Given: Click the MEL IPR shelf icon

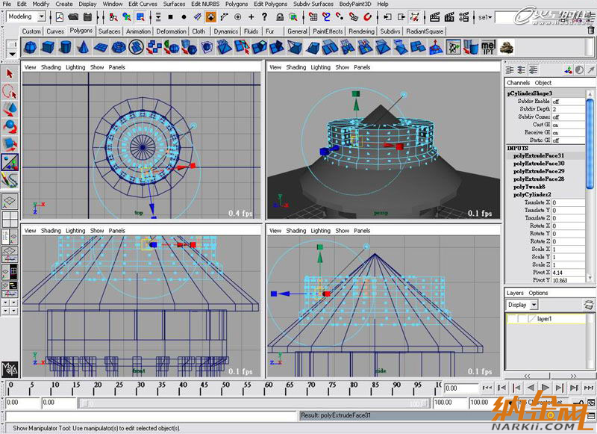Looking at the screenshot, I should point(489,48).
